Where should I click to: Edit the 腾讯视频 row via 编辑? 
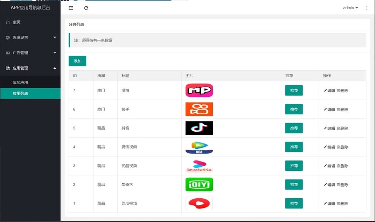click(x=329, y=147)
